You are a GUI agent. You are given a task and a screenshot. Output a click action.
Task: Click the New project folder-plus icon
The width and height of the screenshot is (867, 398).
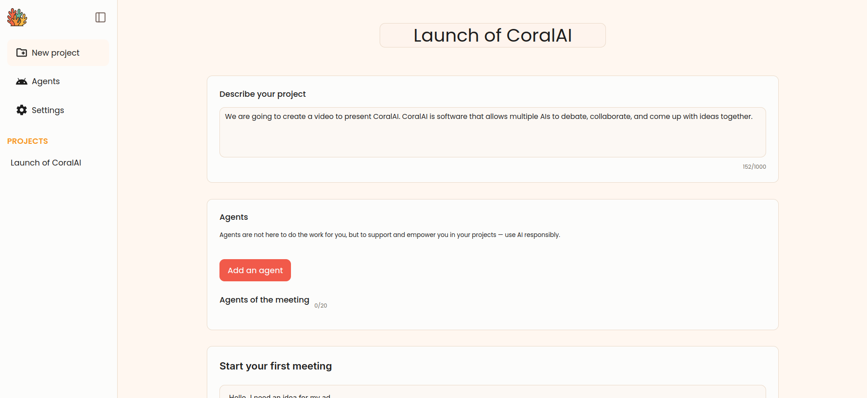pos(21,52)
